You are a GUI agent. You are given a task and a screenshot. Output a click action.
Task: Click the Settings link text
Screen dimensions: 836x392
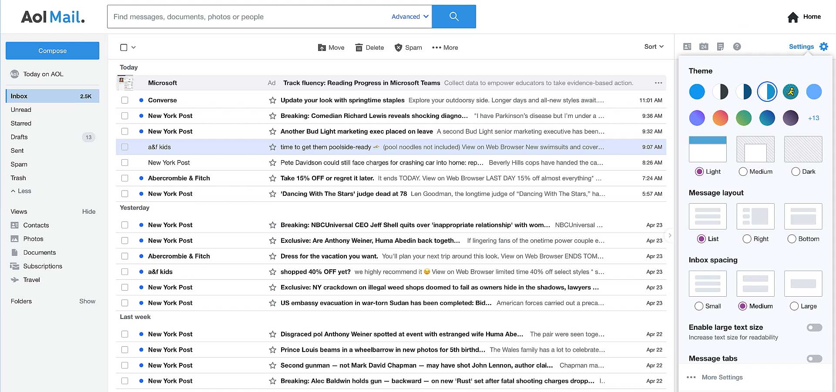click(x=801, y=47)
